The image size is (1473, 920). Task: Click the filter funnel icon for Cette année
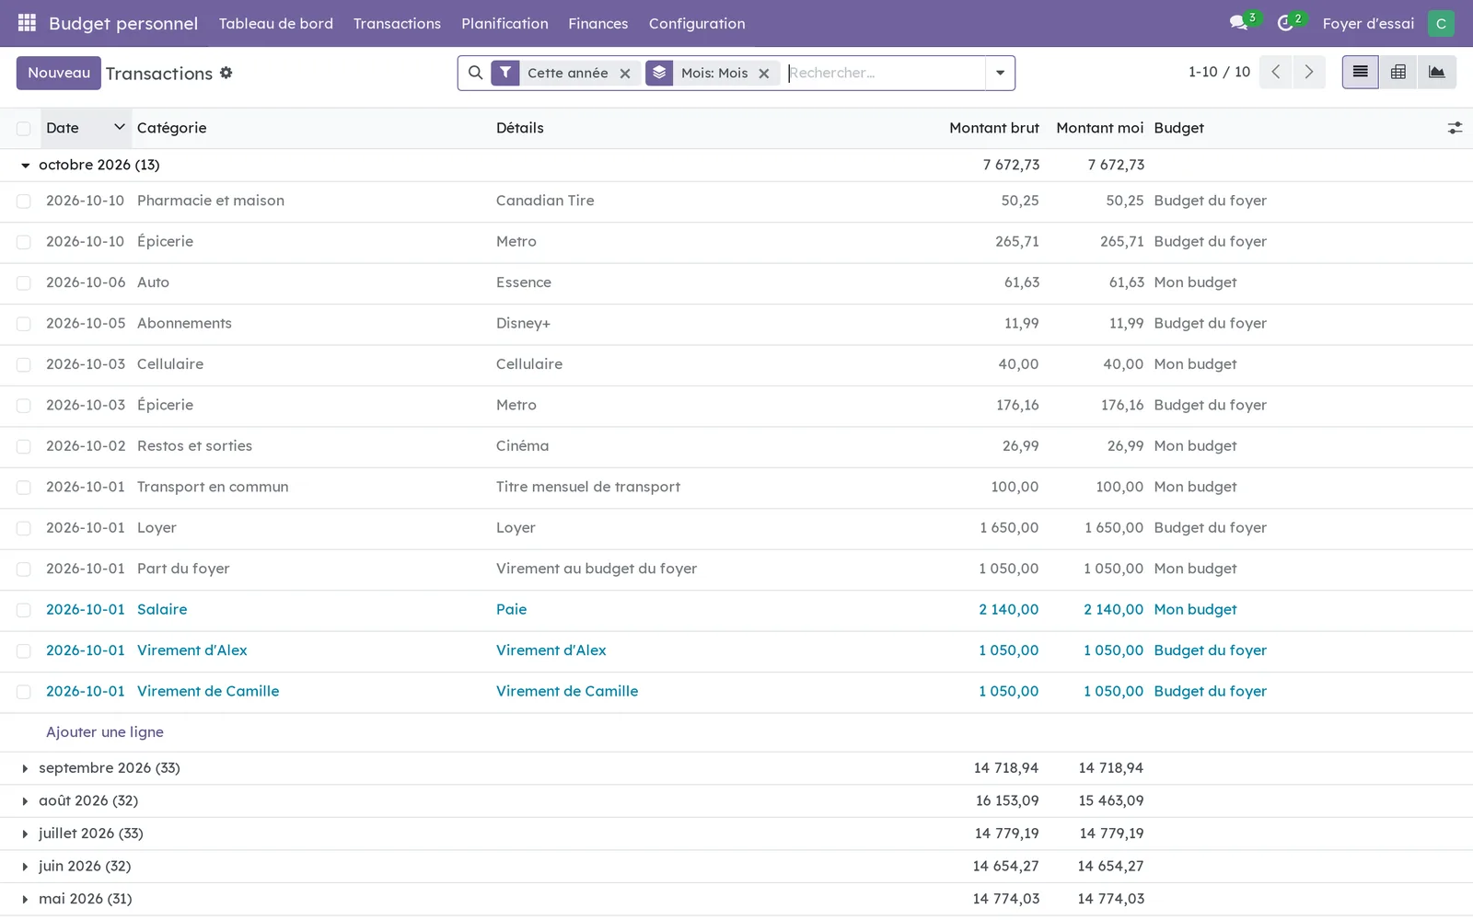[505, 73]
